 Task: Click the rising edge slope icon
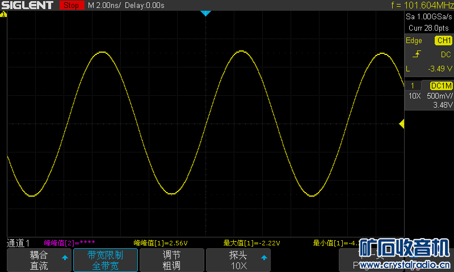tap(417, 54)
